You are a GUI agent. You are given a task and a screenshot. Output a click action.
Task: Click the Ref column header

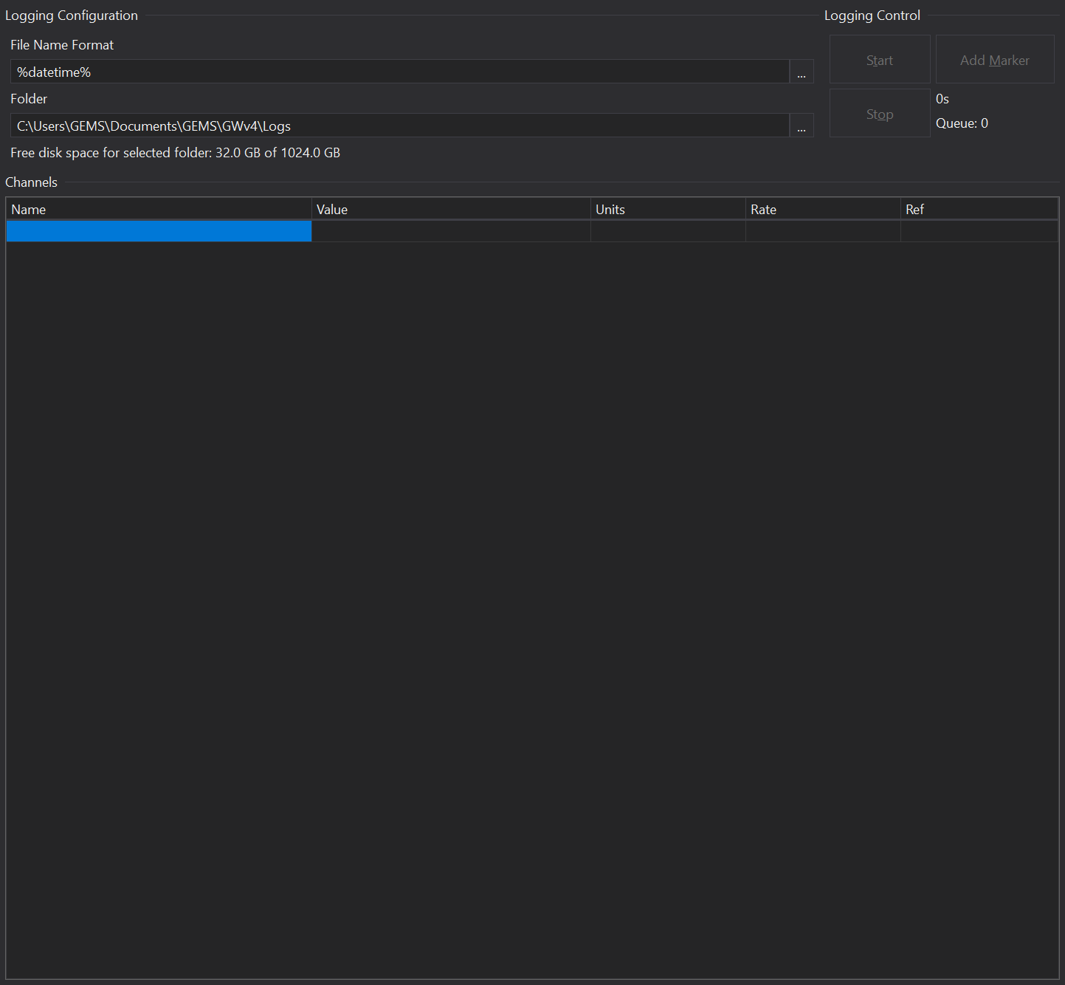click(979, 210)
